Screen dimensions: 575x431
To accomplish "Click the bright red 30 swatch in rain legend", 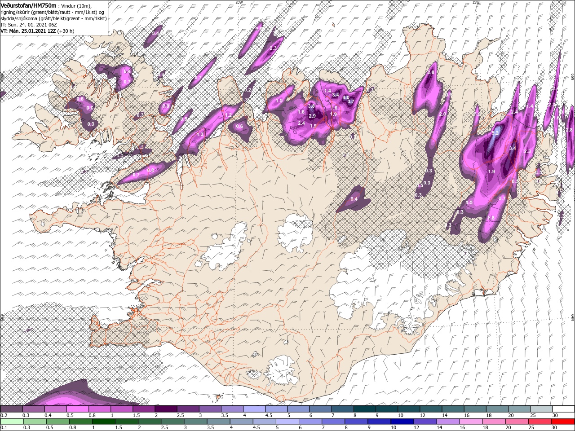I will (563, 422).
